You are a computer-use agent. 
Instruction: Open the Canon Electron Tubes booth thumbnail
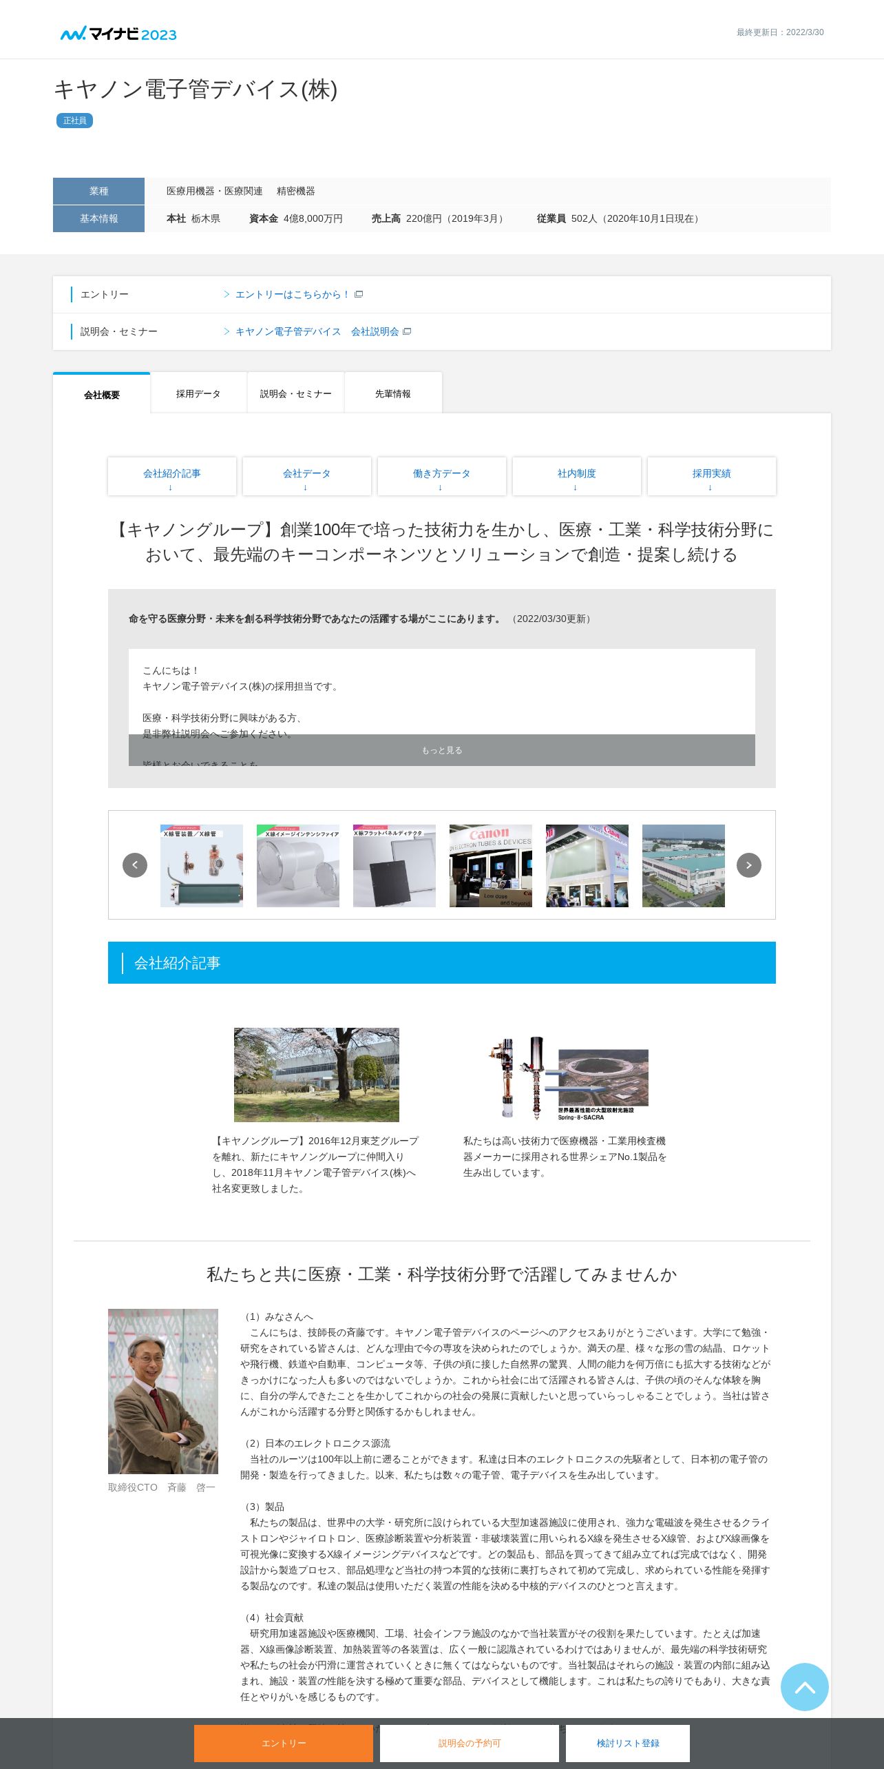[x=491, y=865]
